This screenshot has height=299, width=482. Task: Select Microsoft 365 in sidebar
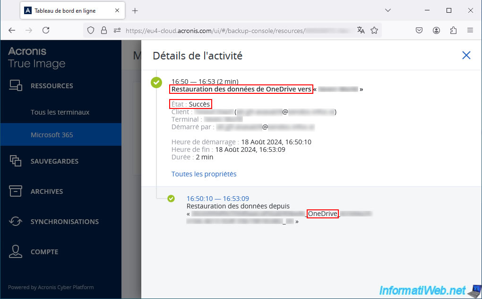click(60, 134)
